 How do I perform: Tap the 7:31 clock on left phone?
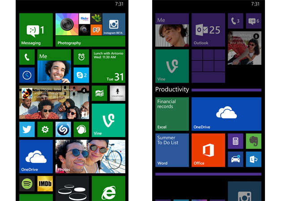[x=120, y=4]
